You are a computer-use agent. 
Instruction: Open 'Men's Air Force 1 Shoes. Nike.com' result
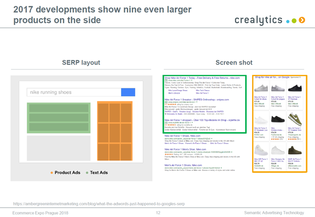click(x=183, y=165)
